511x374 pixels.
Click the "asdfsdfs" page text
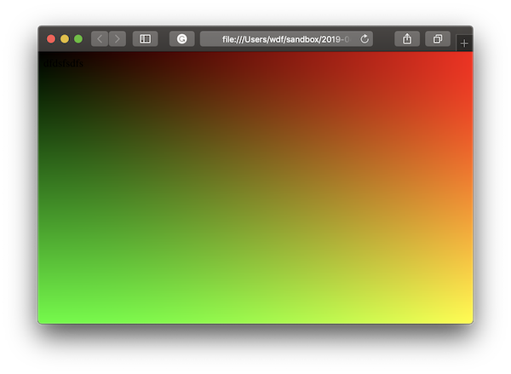click(x=62, y=62)
